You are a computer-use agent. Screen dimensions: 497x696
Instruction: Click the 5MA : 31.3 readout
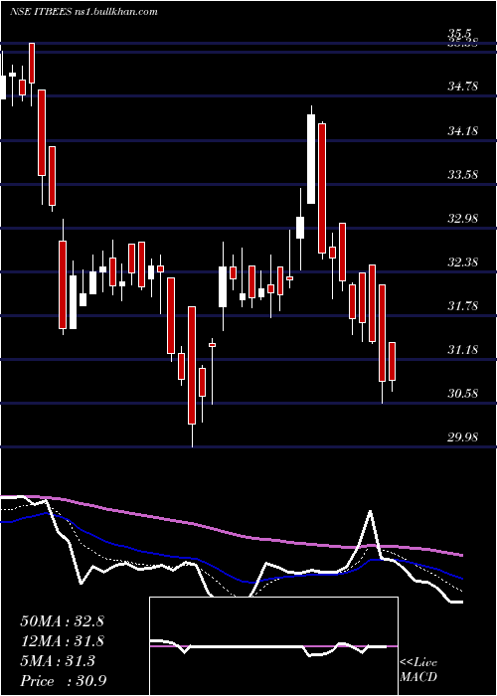point(58,661)
